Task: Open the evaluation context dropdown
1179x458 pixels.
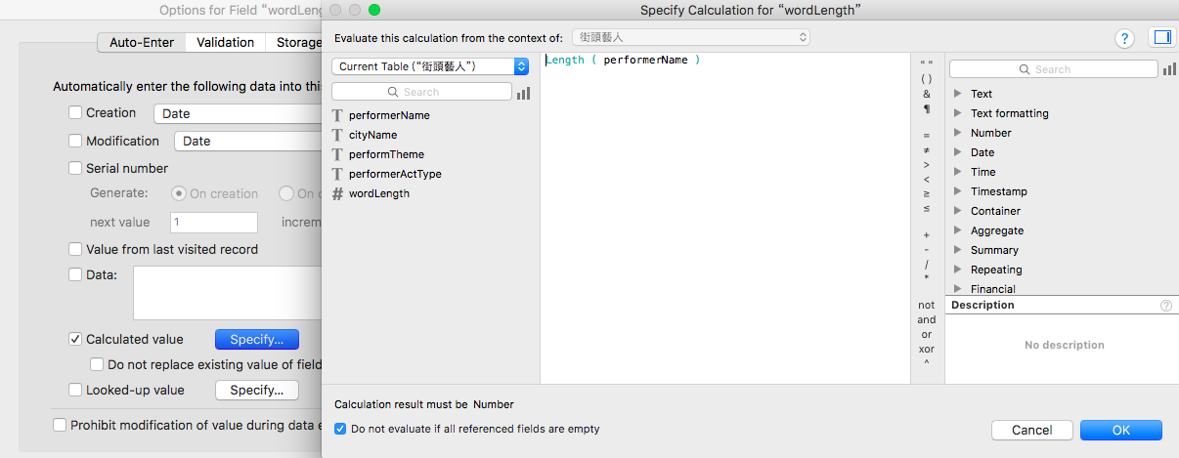Action: tap(690, 37)
